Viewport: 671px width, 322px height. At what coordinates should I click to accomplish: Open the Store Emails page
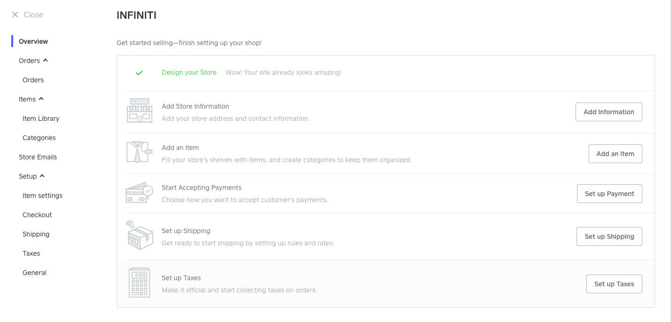point(38,157)
